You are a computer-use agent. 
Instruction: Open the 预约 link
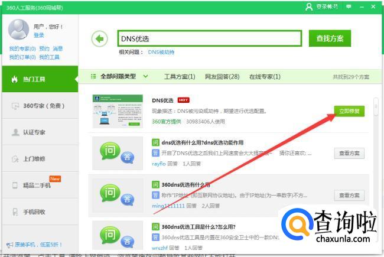click(44, 49)
